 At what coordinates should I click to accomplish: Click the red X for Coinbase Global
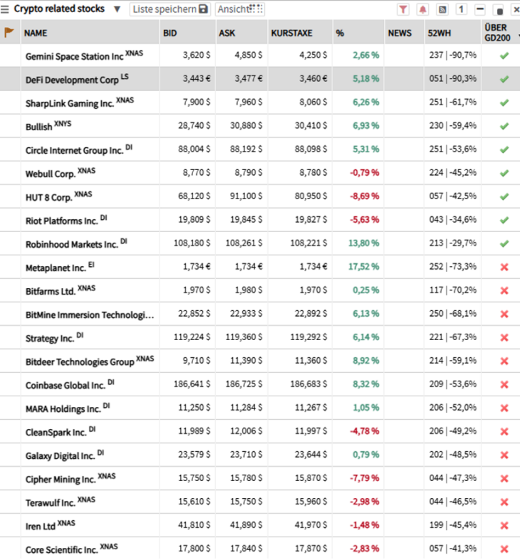(x=504, y=385)
